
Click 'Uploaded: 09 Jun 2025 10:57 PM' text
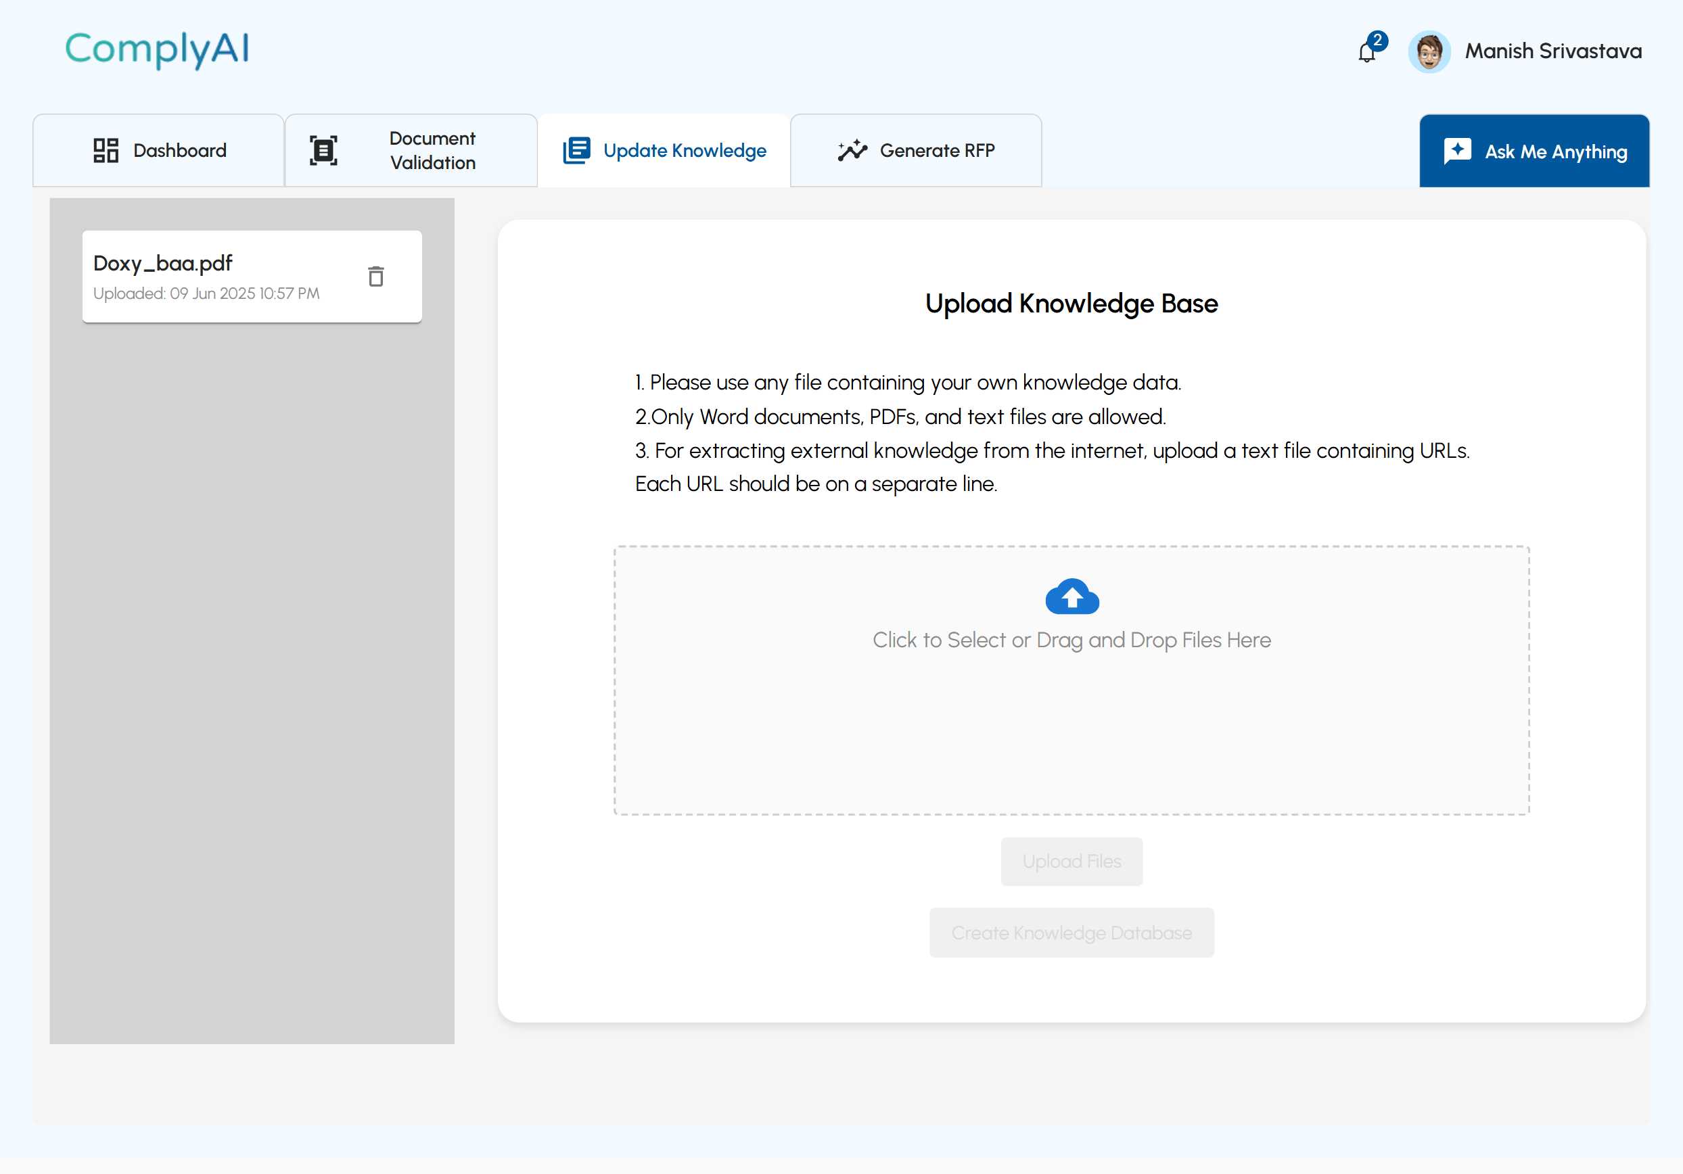[x=206, y=294]
